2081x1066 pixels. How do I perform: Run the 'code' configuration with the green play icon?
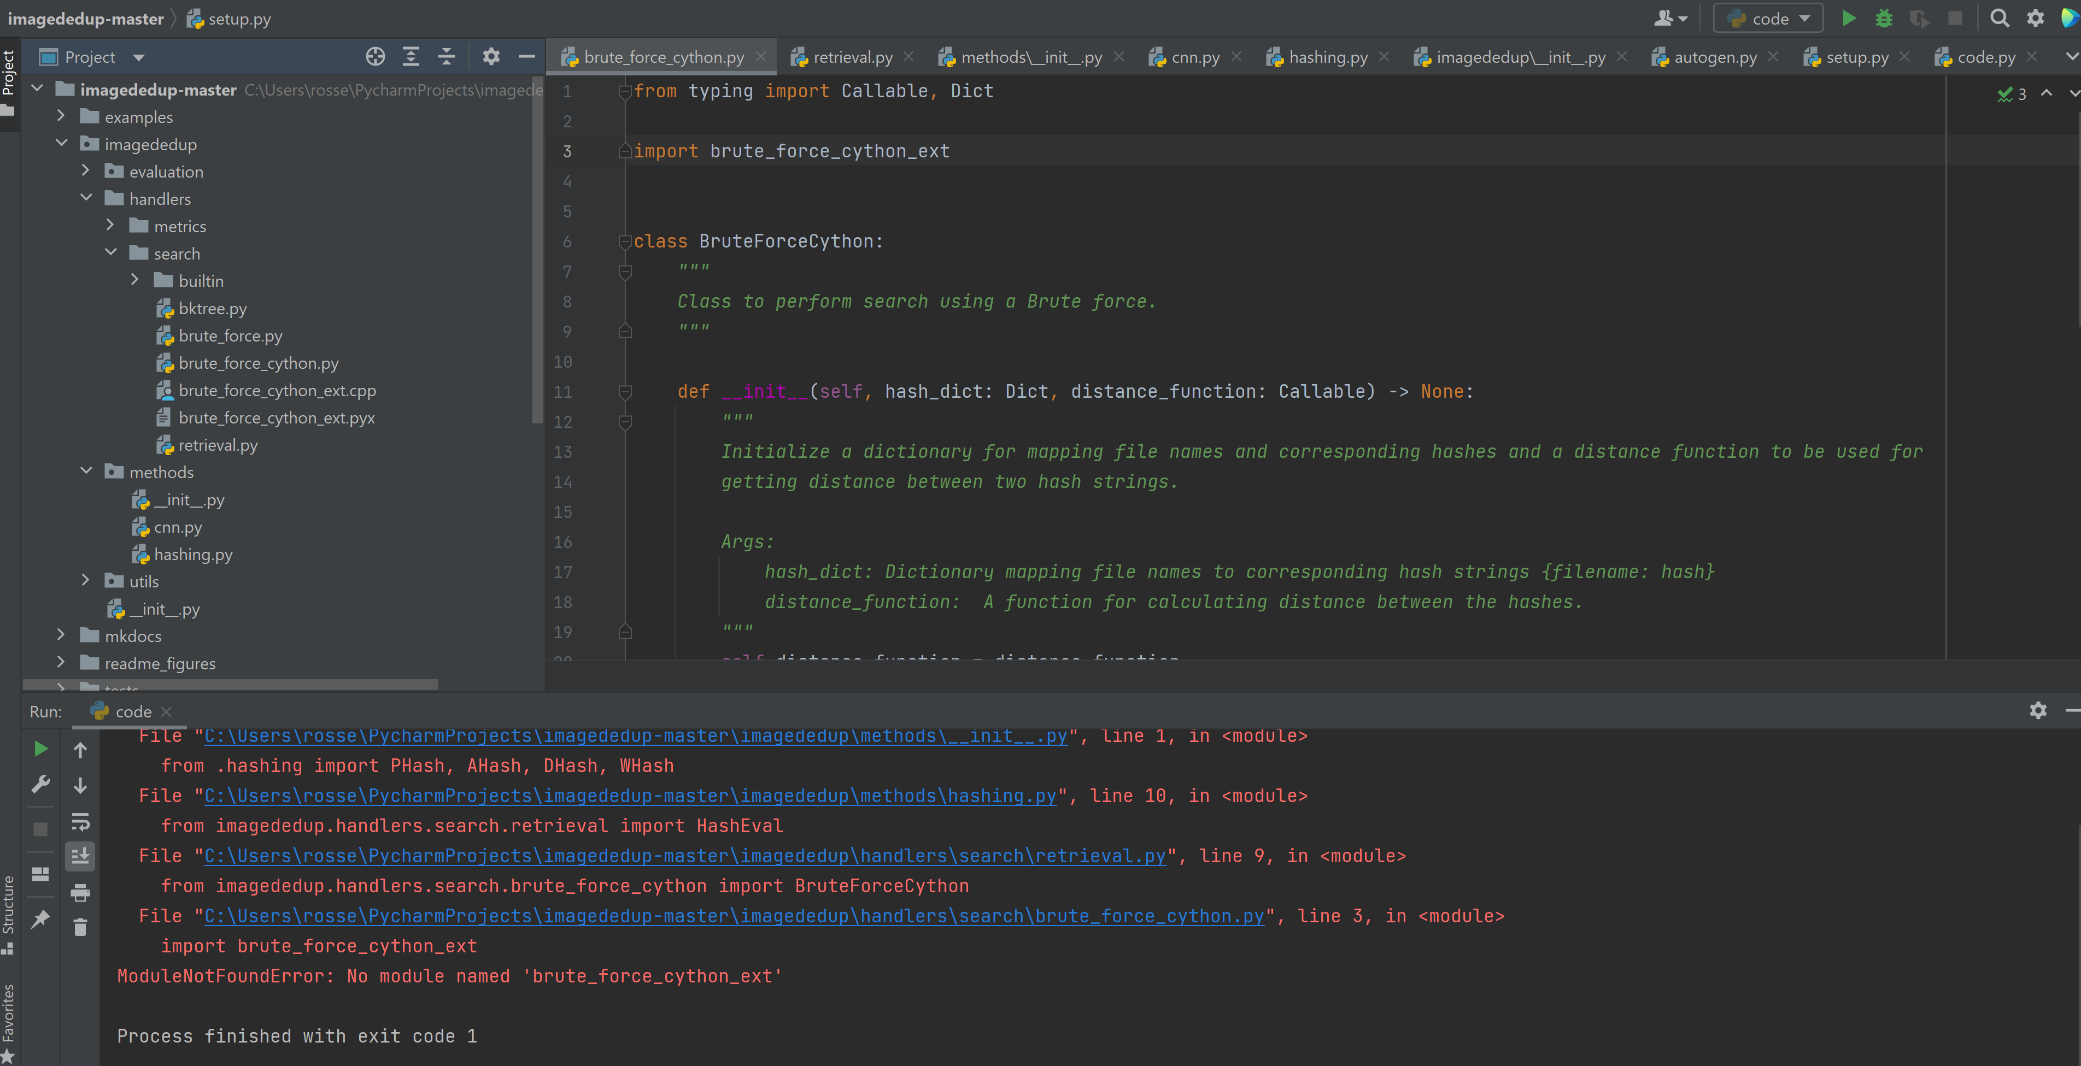(x=1849, y=18)
